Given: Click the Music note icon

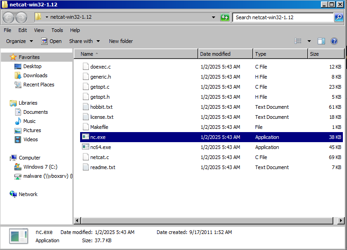Looking at the screenshot, I should tap(18, 121).
